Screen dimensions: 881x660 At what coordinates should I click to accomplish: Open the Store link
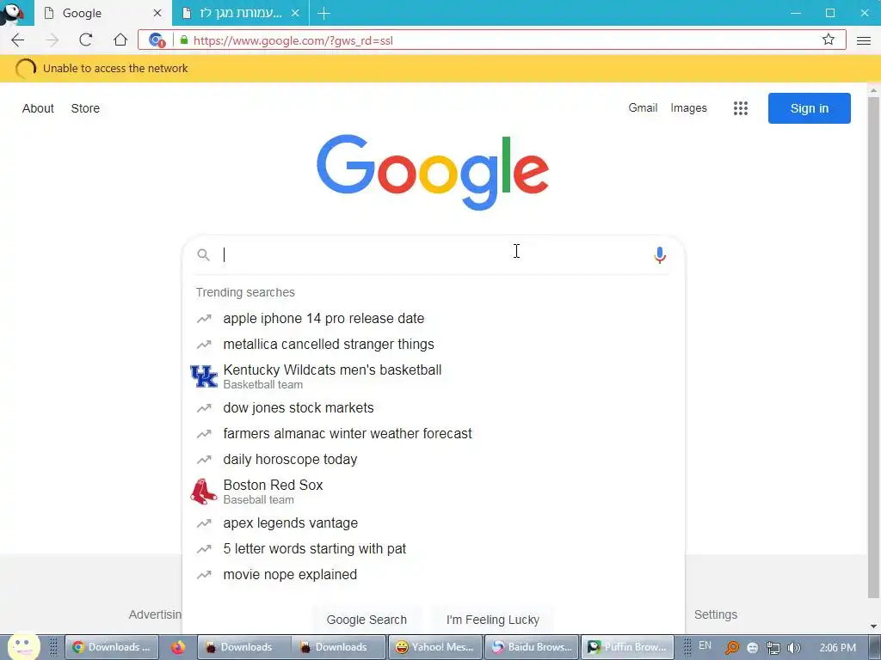[85, 108]
